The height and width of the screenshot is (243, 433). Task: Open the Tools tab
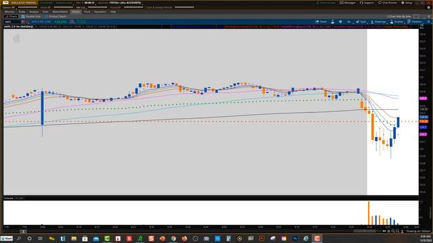tap(87, 12)
